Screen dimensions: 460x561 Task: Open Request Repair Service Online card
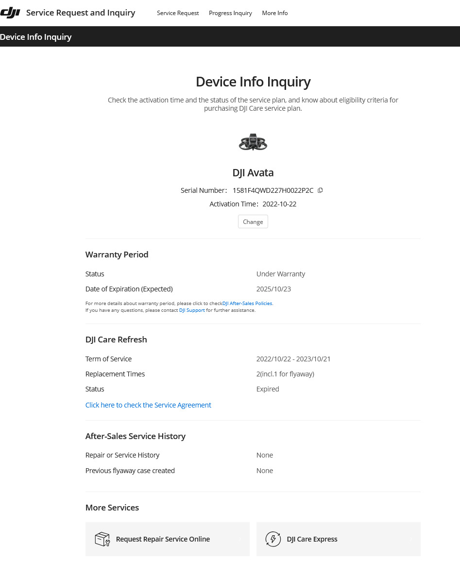168,539
